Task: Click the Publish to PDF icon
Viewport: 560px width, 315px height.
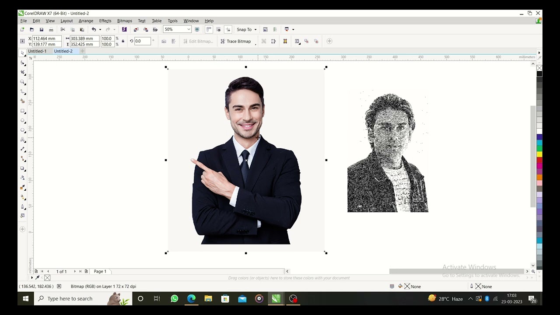Action: (155, 29)
